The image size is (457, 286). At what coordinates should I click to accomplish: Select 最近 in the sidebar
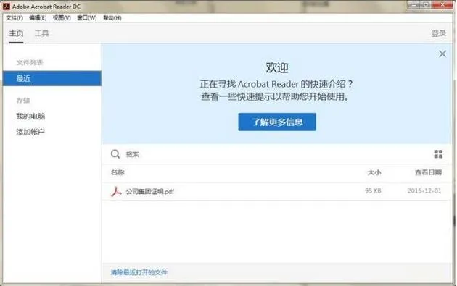pos(52,78)
